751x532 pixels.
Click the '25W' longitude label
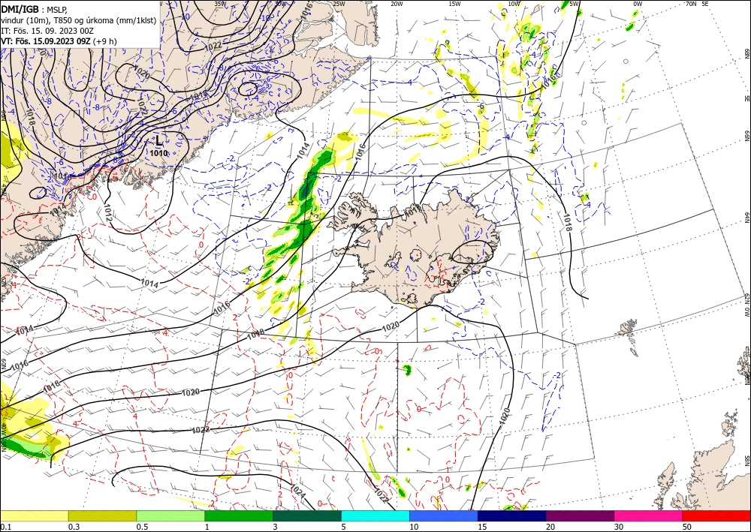click(x=339, y=4)
